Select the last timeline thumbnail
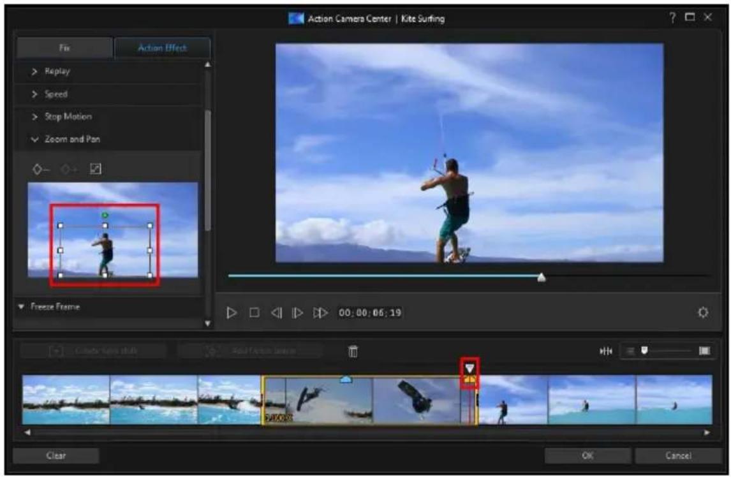This screenshot has width=731, height=477. (x=674, y=400)
